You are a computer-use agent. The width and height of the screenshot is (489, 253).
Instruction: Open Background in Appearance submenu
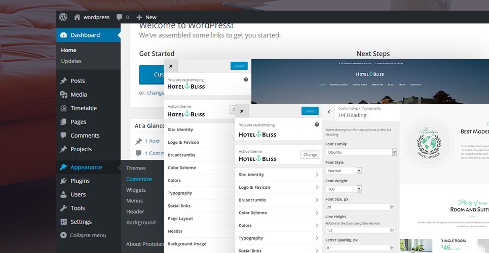[x=141, y=223]
